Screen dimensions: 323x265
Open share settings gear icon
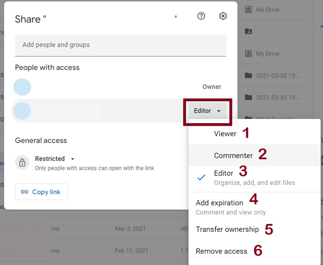coord(223,16)
